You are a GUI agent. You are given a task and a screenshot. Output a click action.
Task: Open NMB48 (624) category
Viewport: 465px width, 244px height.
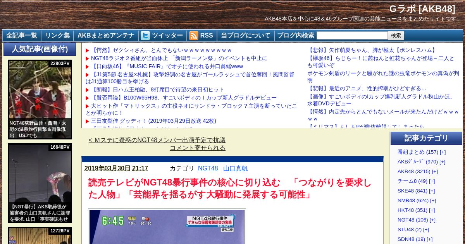point(413,201)
